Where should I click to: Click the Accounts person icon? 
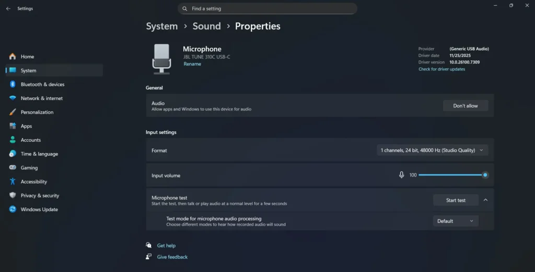[x=13, y=140]
